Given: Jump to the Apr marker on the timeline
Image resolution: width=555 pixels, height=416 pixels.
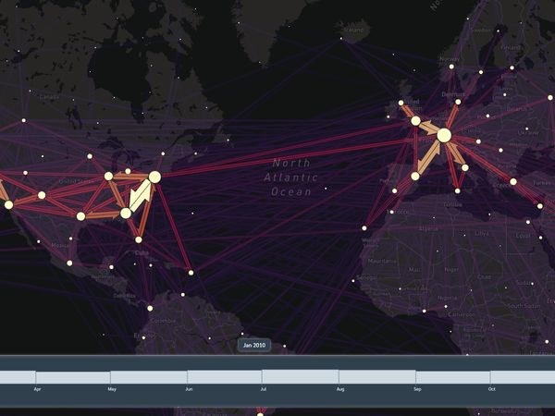Looking at the screenshot, I should point(37,390).
